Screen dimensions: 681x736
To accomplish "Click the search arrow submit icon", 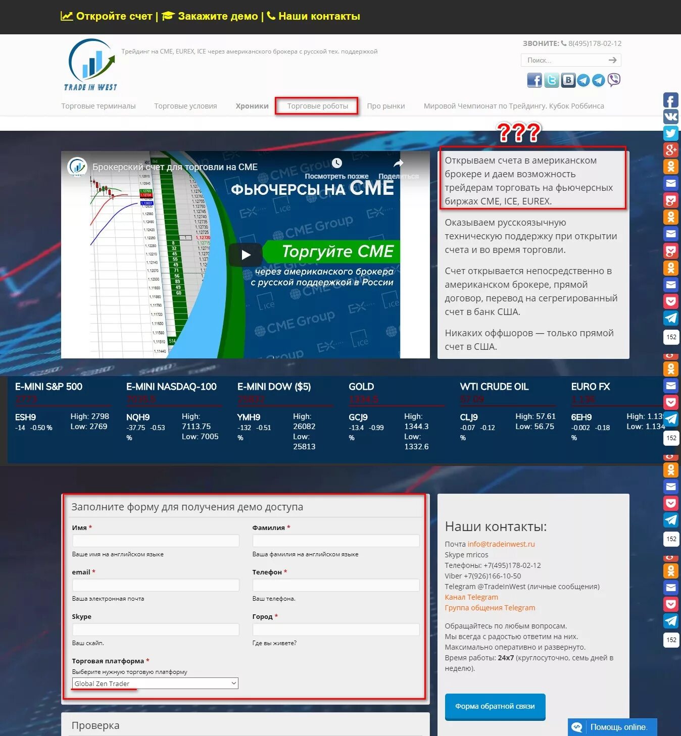I will [613, 60].
